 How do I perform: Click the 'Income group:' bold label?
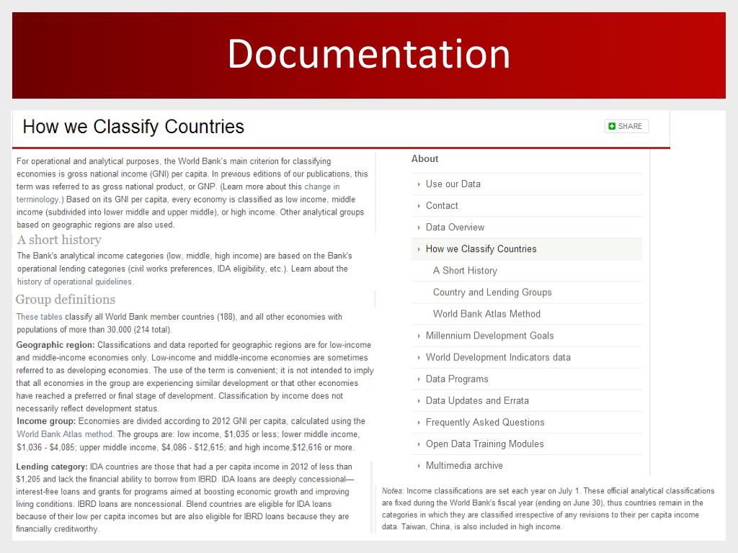(46, 421)
